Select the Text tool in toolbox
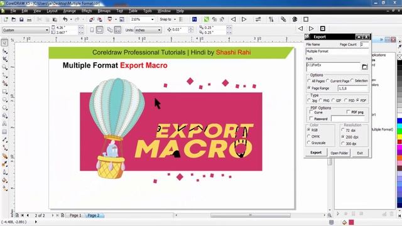 point(4,124)
